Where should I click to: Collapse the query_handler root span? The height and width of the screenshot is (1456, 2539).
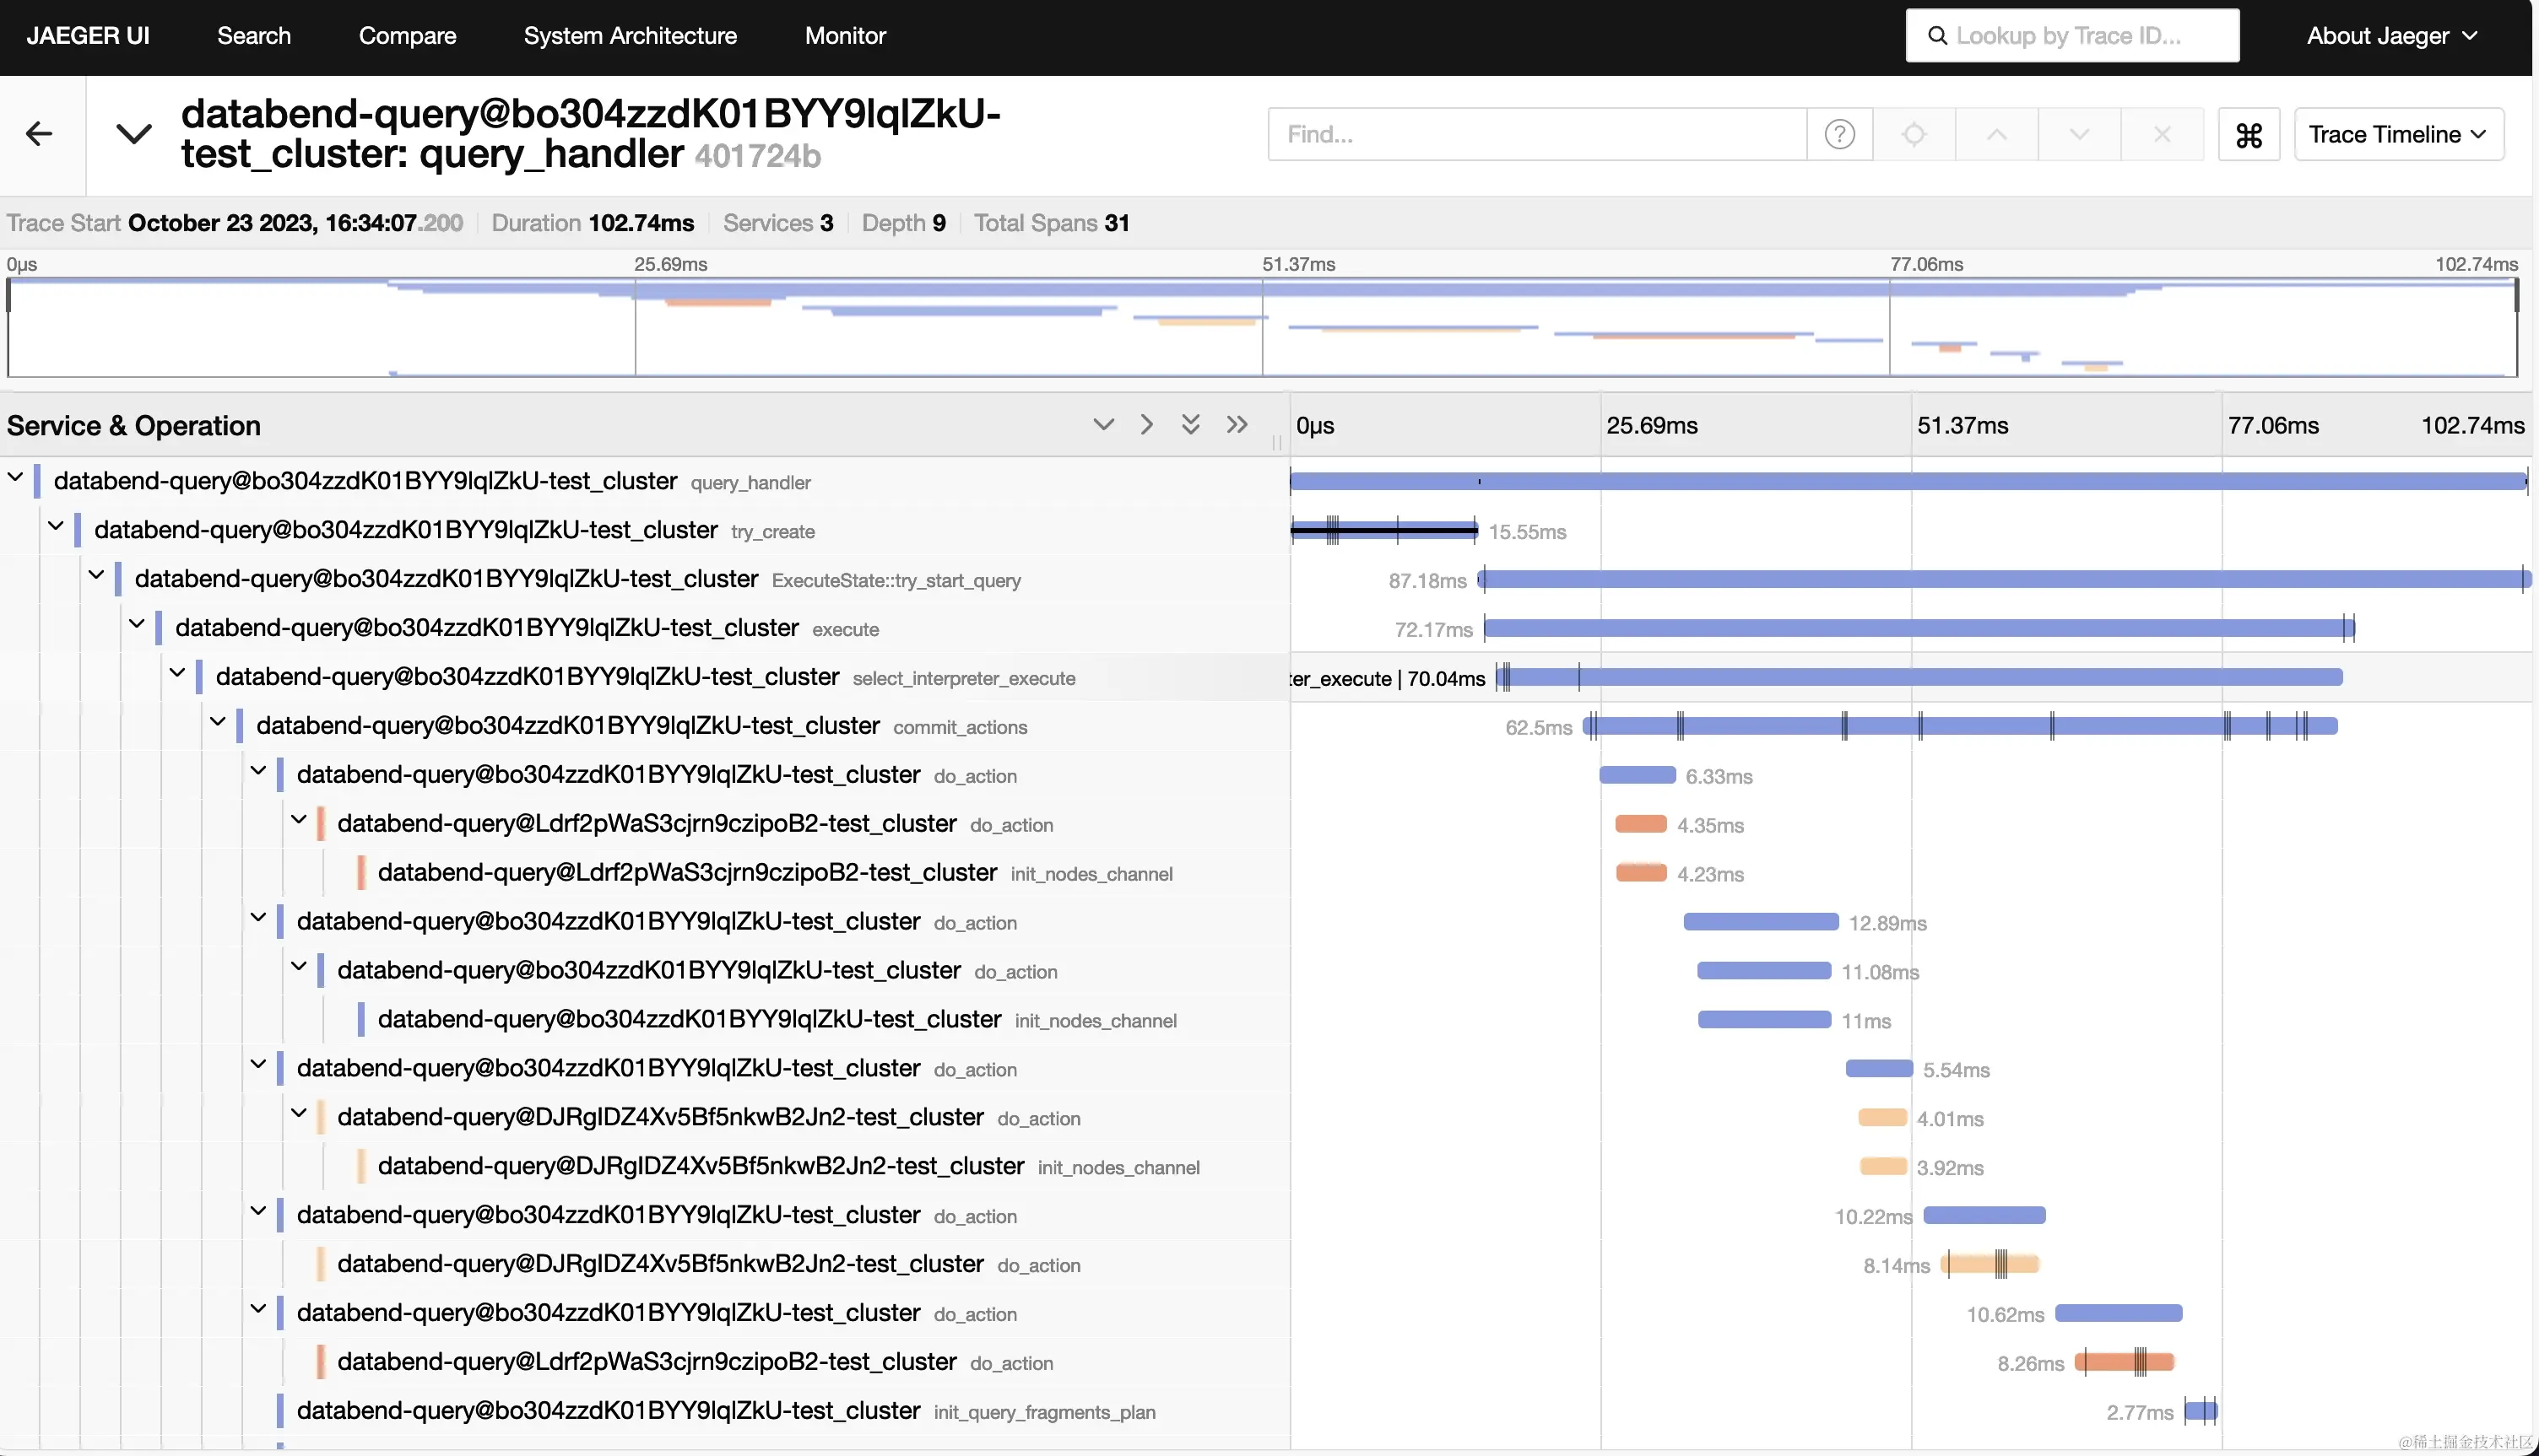16,478
